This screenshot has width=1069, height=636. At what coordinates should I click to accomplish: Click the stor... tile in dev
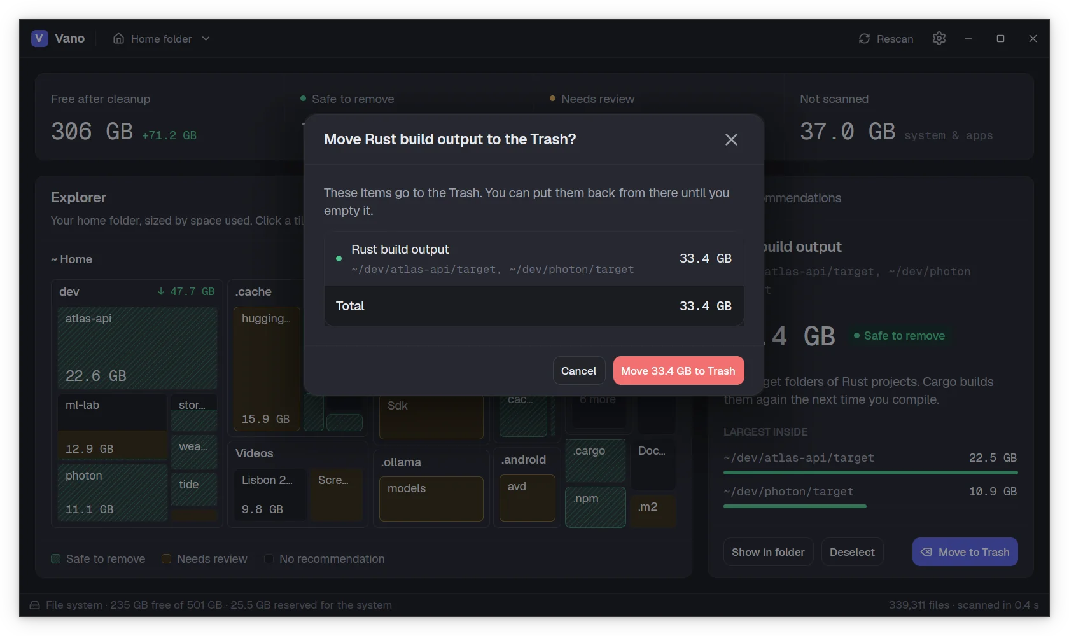point(194,412)
